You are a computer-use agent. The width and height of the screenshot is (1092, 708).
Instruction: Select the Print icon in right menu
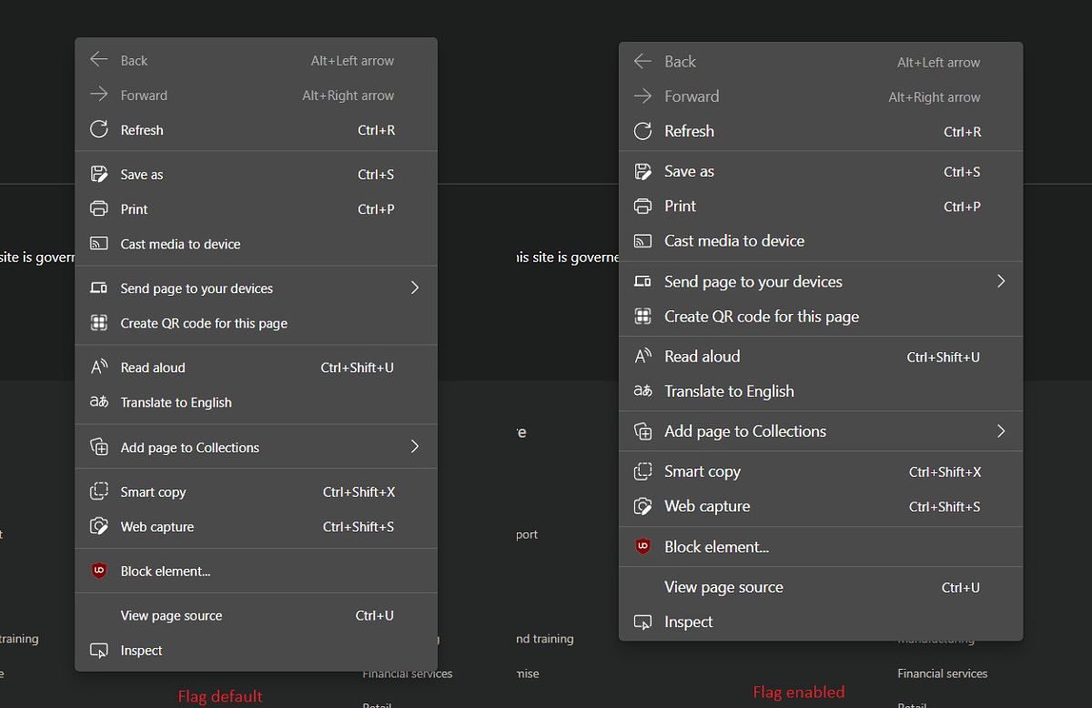pos(642,207)
